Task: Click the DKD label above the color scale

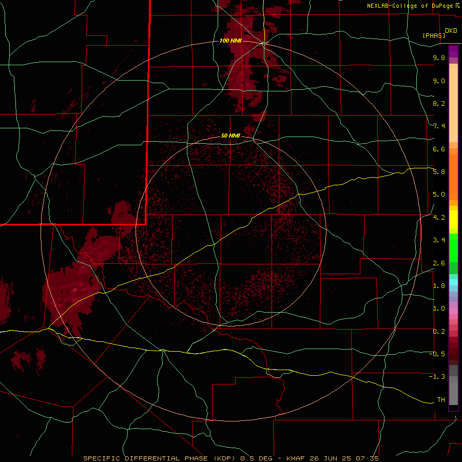Action: (x=451, y=31)
